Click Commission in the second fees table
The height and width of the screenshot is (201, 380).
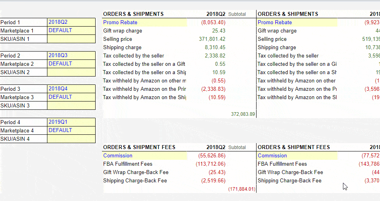tap(272, 156)
